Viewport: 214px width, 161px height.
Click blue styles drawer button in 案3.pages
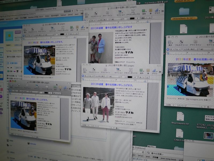[x=83, y=76]
